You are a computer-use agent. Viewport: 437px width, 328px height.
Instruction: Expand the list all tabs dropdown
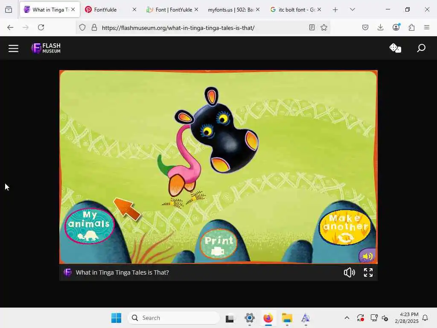click(353, 9)
